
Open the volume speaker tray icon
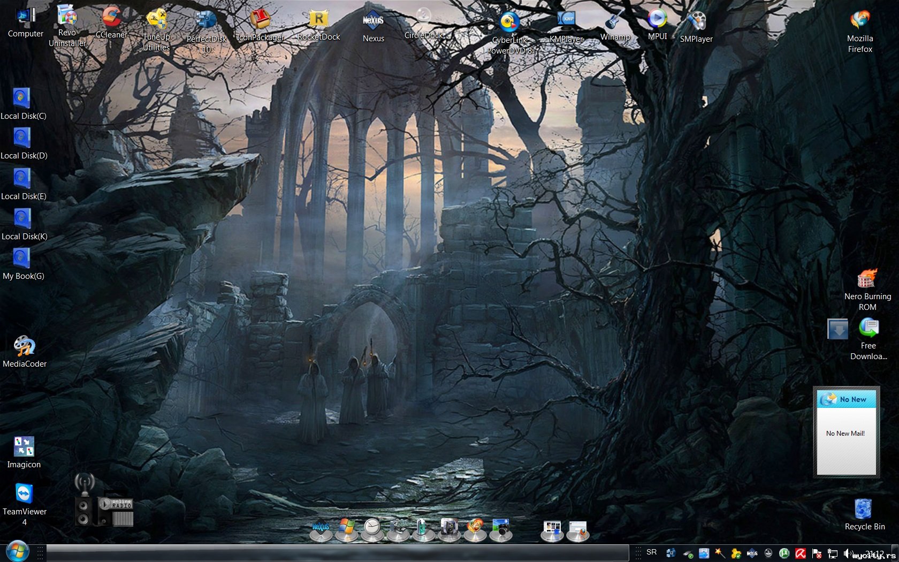(849, 553)
